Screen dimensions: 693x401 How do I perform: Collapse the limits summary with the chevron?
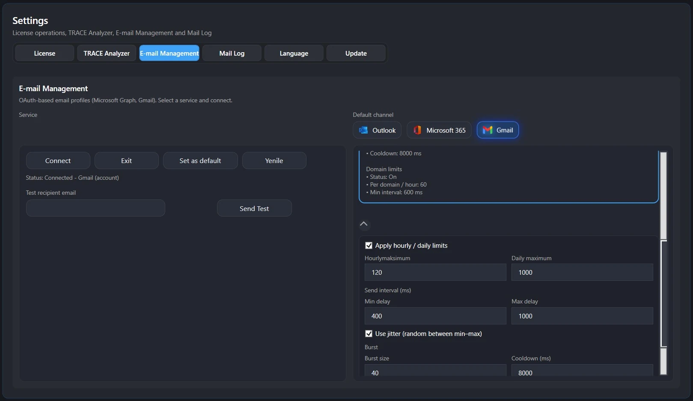click(x=364, y=224)
